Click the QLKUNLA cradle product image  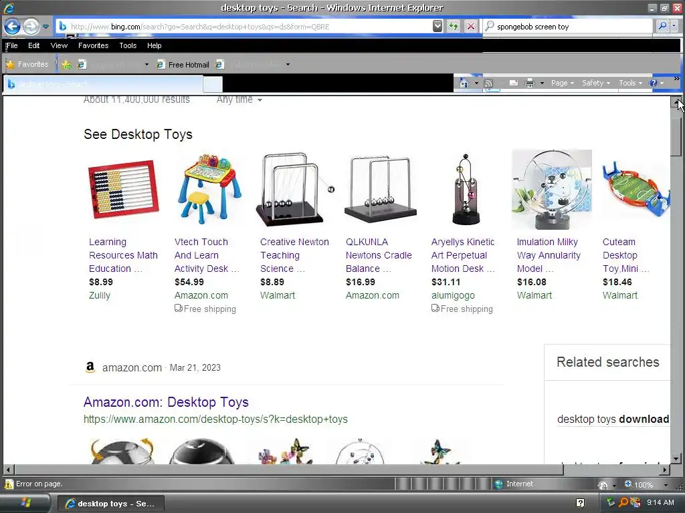[x=380, y=189]
